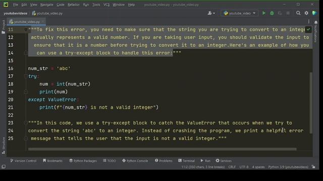Click fold end marker at line 25
This screenshot has height=181, width=323.
tap(26, 139)
